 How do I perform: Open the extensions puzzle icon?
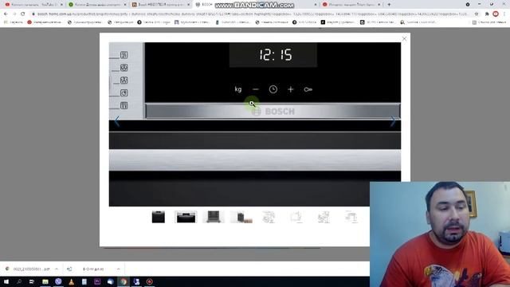click(x=487, y=14)
